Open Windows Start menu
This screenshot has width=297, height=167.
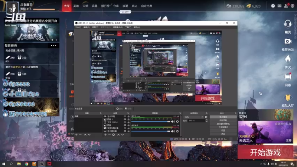[4, 164]
